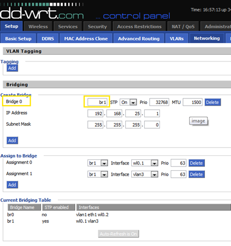231x246 pixels.
Task: Click the Add button under Tagging
Action: click(x=12, y=68)
